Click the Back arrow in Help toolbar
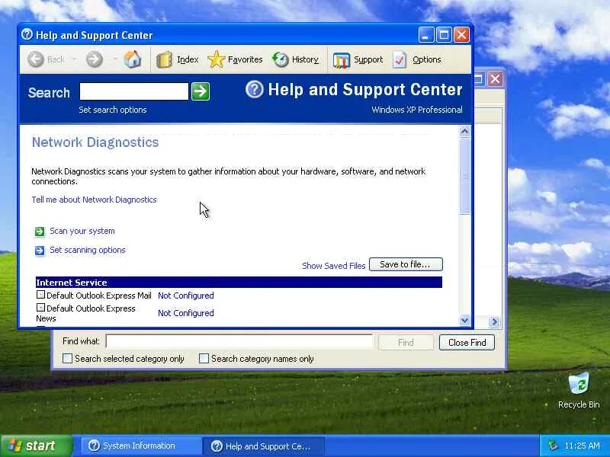Image resolution: width=610 pixels, height=457 pixels. [36, 59]
